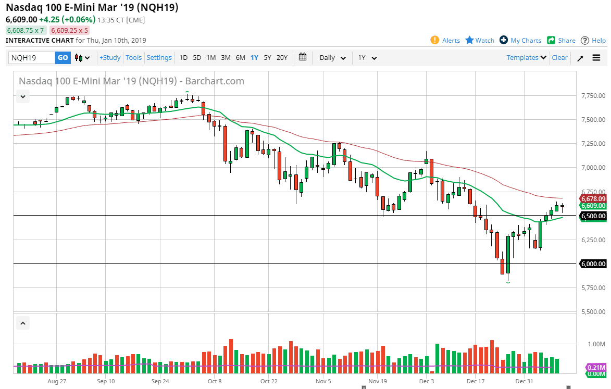Open the Daily interval dropdown
Screen dimensions: 611x389
[x=332, y=58]
